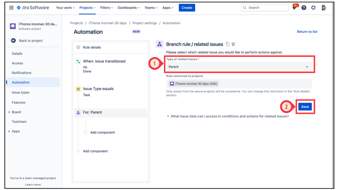This screenshot has height=190, width=338.
Task: Click the search magnifier icon
Action: point(245,8)
